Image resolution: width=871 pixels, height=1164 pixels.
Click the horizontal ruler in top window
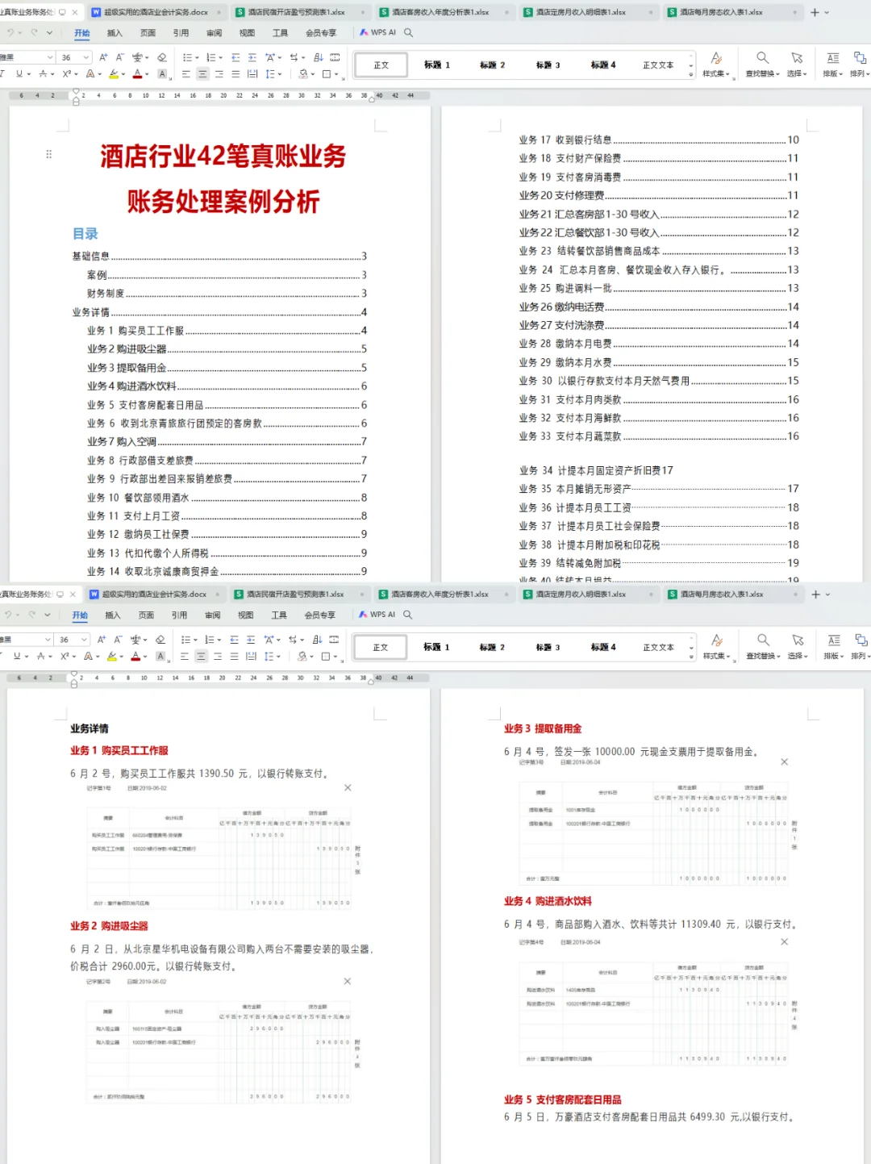(219, 95)
